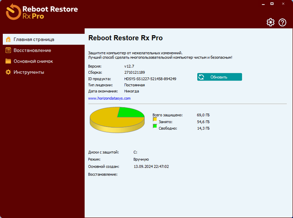Click the folder icon beside Основной снимок
The image size is (293, 218).
(x=8, y=61)
